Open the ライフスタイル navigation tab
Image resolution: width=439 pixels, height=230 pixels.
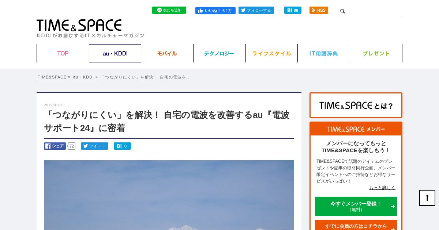(271, 53)
